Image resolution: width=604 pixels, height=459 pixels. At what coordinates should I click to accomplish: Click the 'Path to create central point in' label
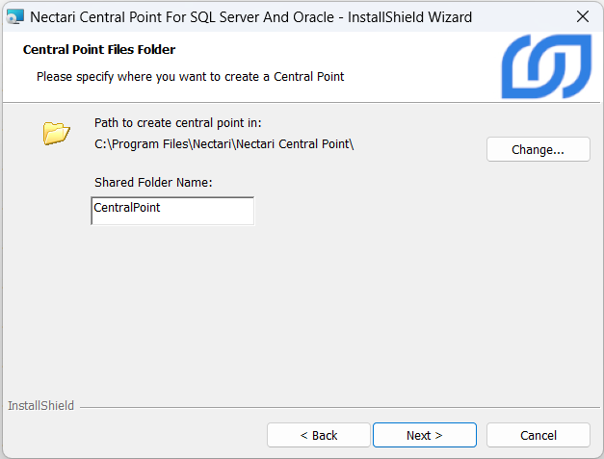[x=177, y=123]
